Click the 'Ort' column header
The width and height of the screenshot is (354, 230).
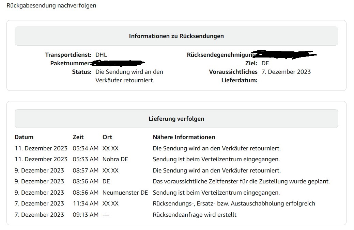click(107, 137)
